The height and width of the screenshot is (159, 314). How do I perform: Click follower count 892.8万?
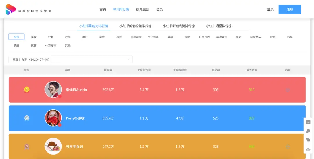(x=108, y=90)
